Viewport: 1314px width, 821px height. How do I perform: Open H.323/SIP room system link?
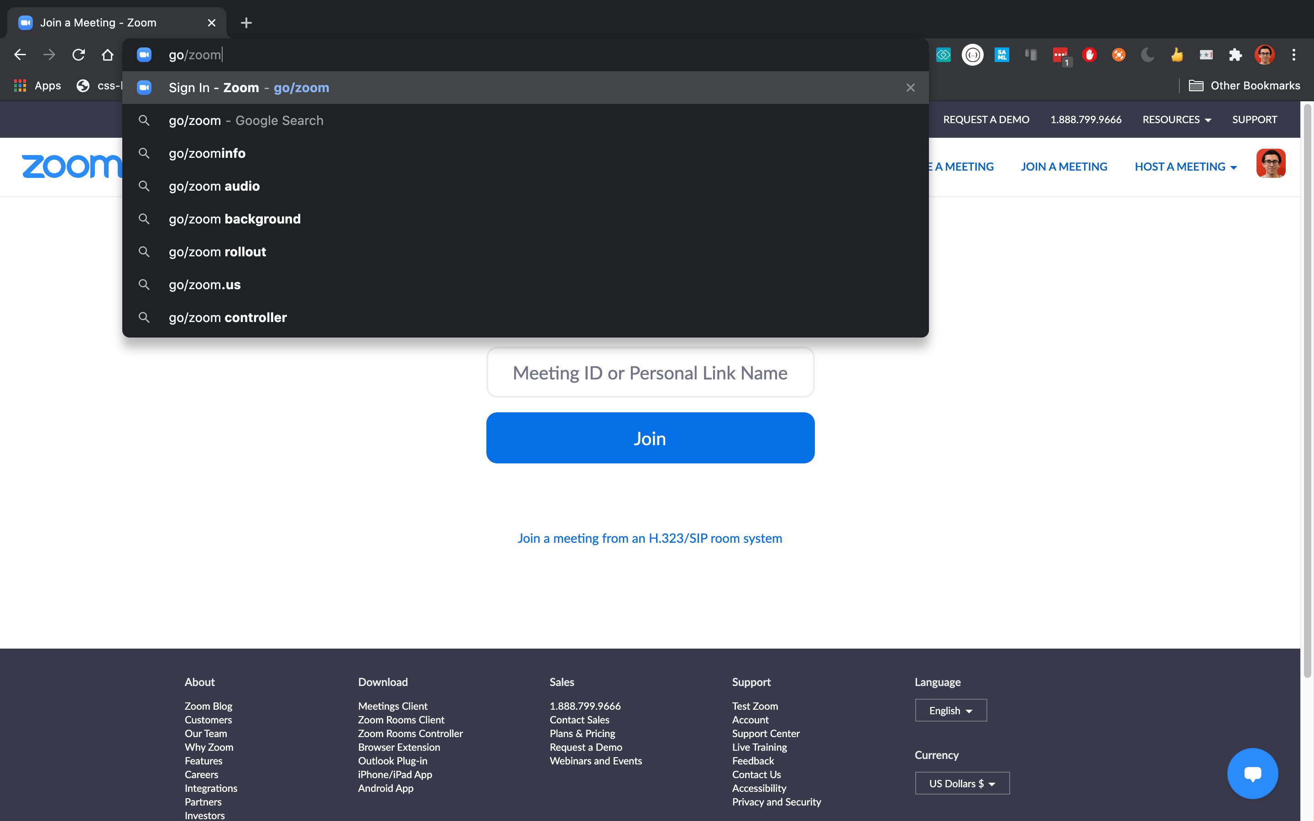tap(649, 538)
